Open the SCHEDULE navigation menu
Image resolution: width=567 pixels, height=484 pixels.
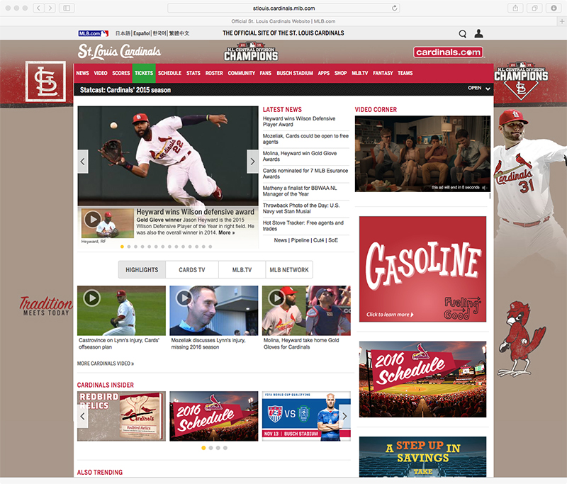(x=169, y=73)
